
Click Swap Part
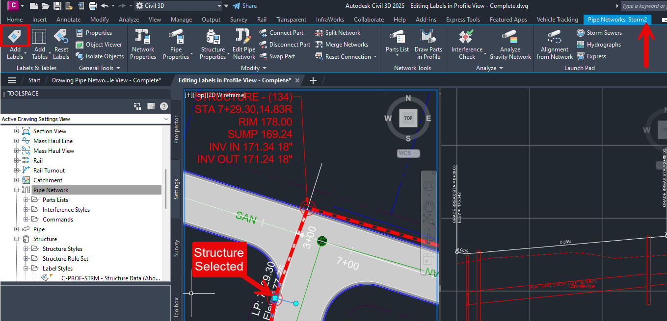click(277, 56)
